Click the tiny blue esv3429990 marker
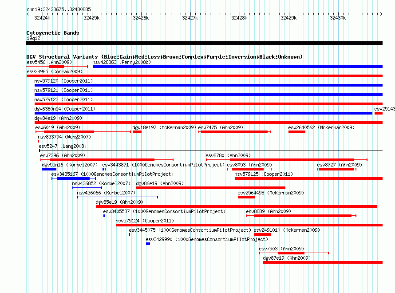395x293 pixels. point(148,244)
